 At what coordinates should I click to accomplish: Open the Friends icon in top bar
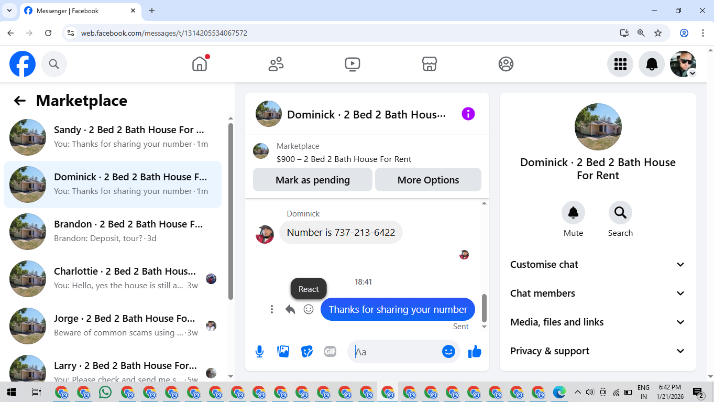[276, 64]
